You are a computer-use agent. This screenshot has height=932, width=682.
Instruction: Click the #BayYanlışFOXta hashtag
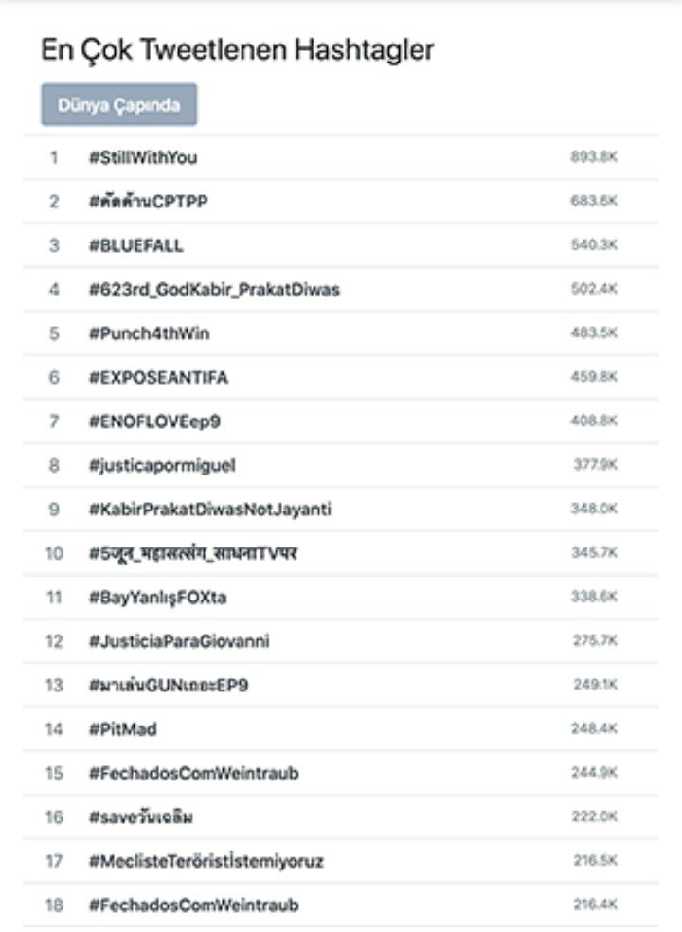tap(157, 598)
